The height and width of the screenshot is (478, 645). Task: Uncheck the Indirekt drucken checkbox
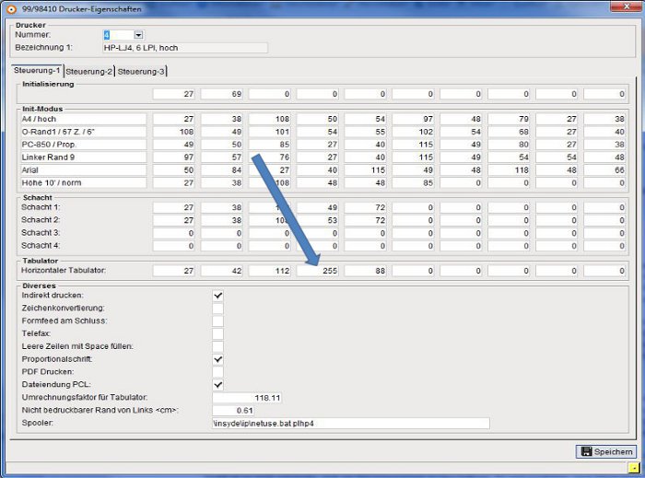(218, 296)
